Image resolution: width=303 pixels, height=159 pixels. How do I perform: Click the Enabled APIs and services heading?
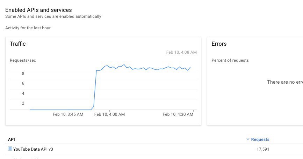(38, 10)
